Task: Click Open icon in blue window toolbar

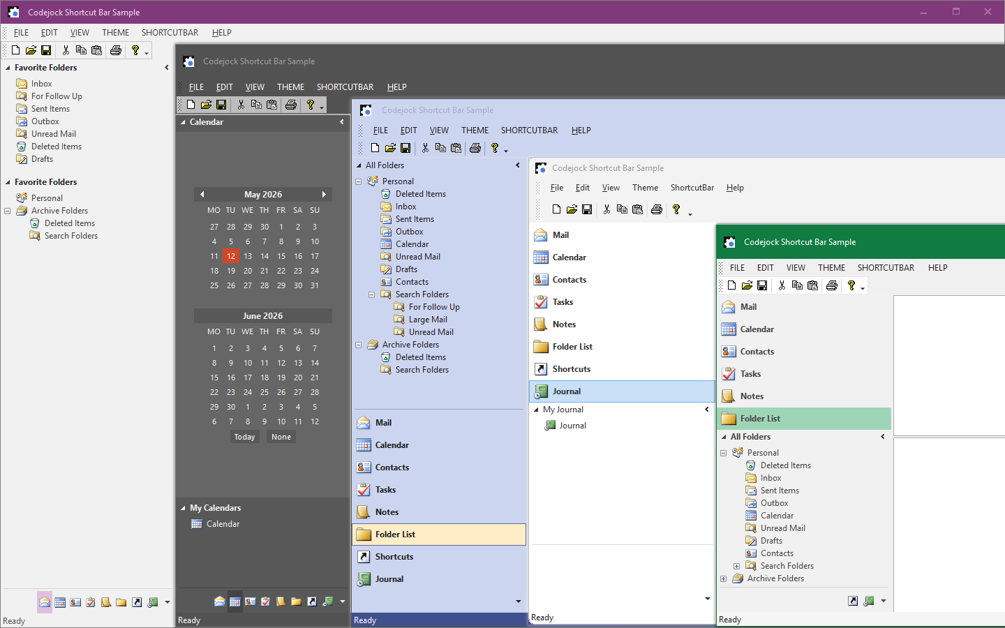Action: click(x=390, y=148)
